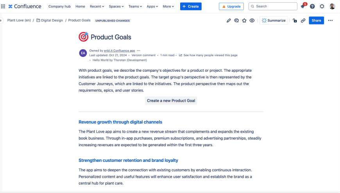The image size is (340, 193).
Task: Open page restrictions padlock icon
Action: click(x=295, y=21)
